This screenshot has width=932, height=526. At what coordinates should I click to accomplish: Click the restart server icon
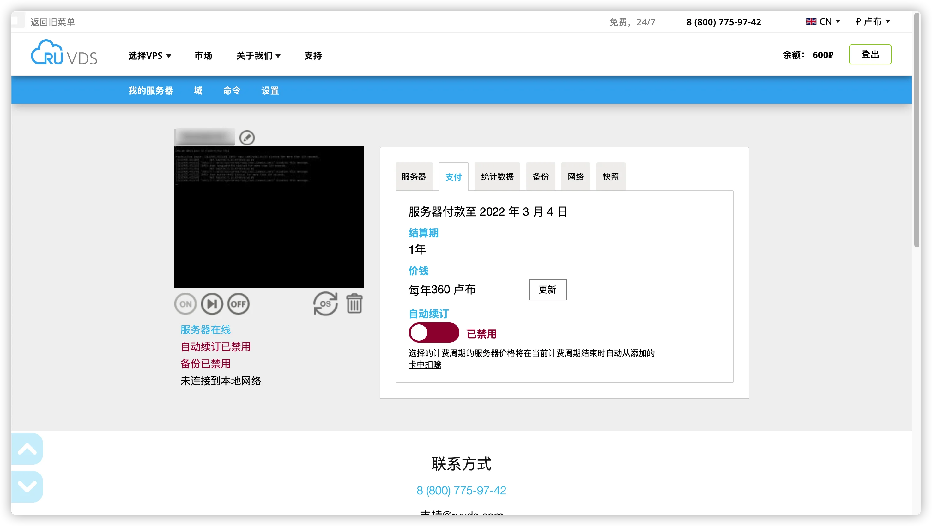click(212, 304)
